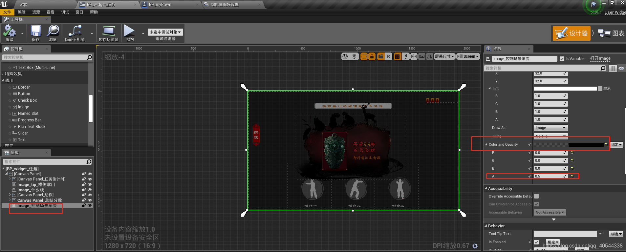The image size is (626, 252).
Task: Click the Unreal Engine logo icon
Action: [x=5, y=4]
